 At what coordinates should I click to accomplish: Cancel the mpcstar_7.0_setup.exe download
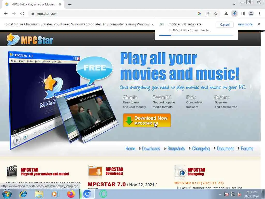tap(225, 25)
